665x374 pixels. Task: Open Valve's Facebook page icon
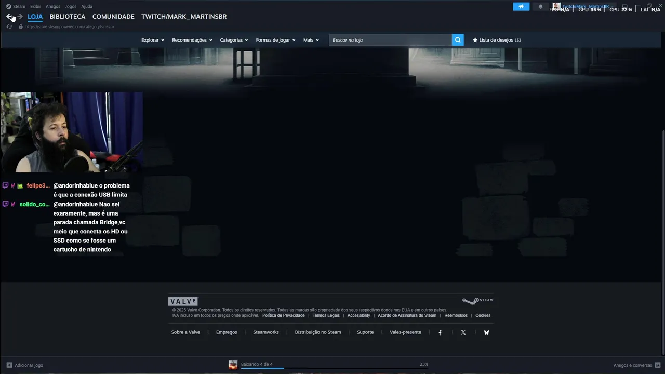[440, 332]
